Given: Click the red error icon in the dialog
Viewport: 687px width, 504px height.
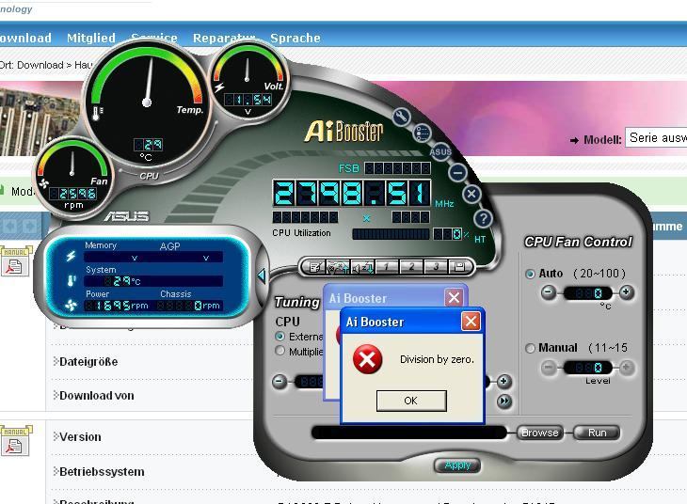Looking at the screenshot, I should tap(367, 359).
